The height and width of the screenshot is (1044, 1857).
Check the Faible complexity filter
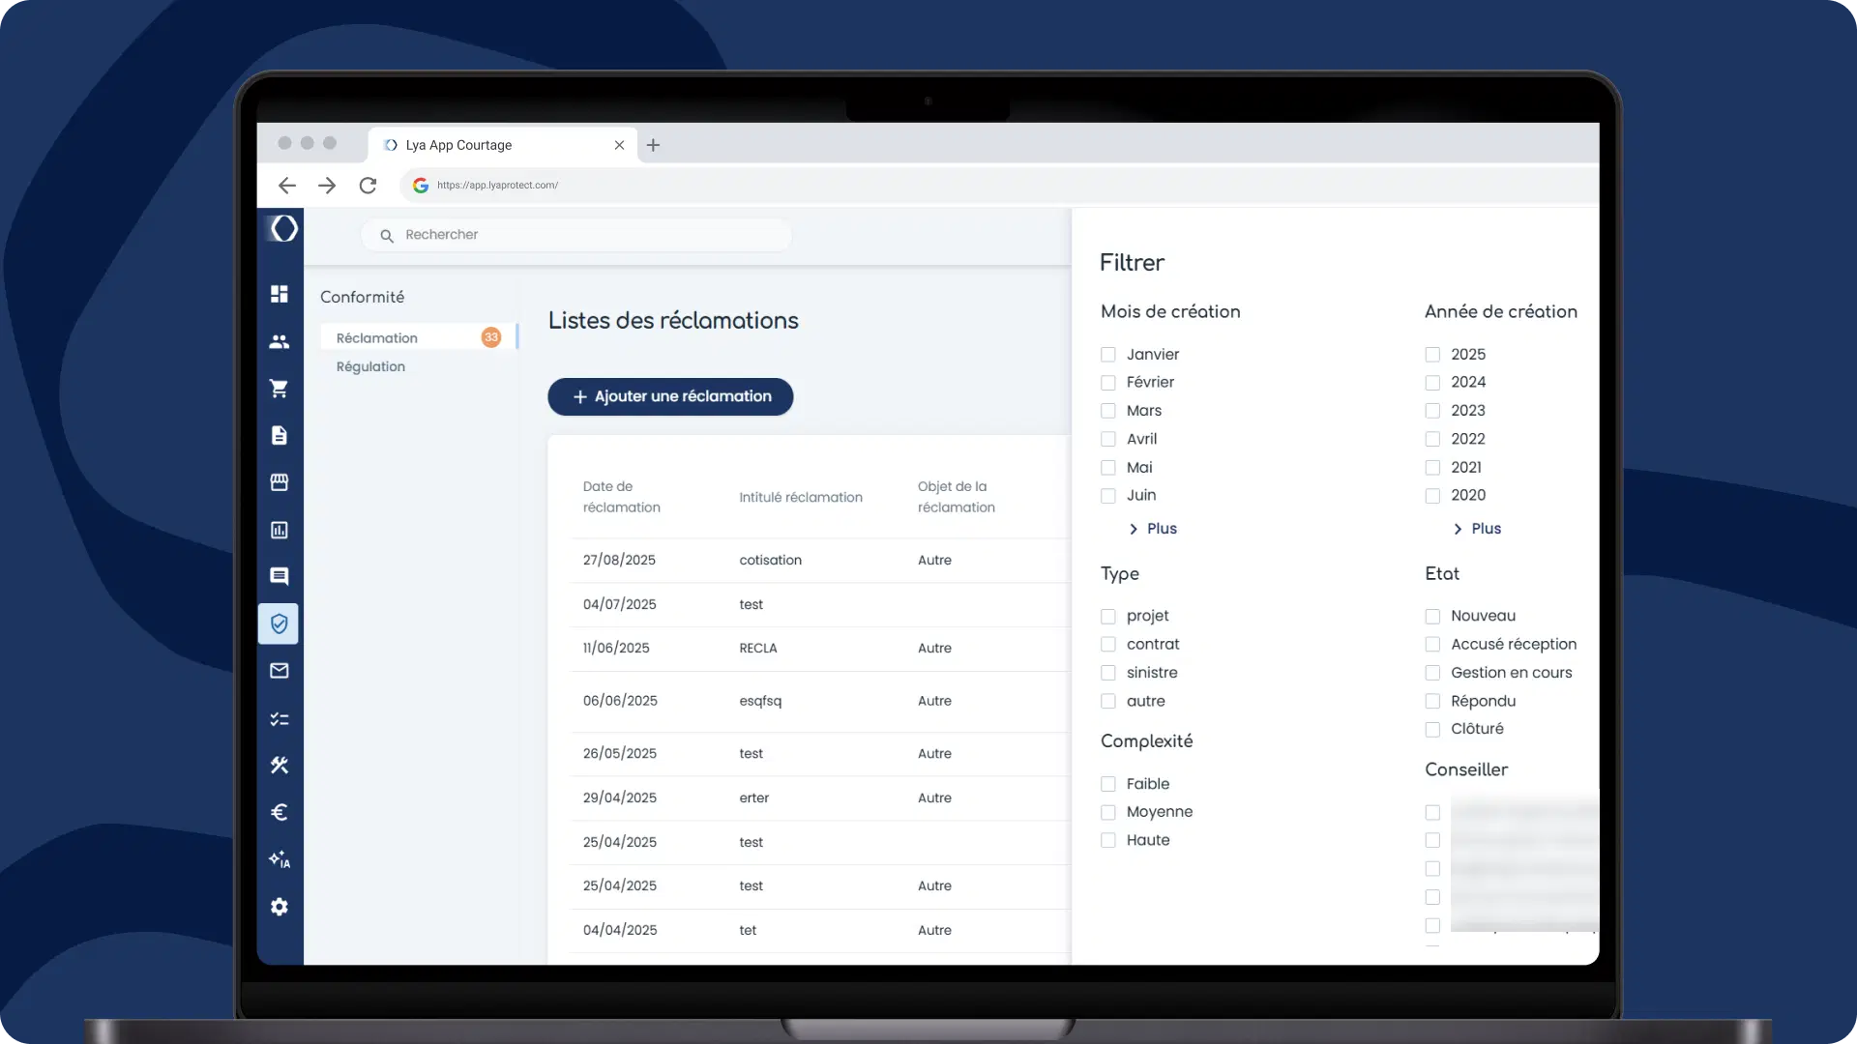pos(1108,784)
